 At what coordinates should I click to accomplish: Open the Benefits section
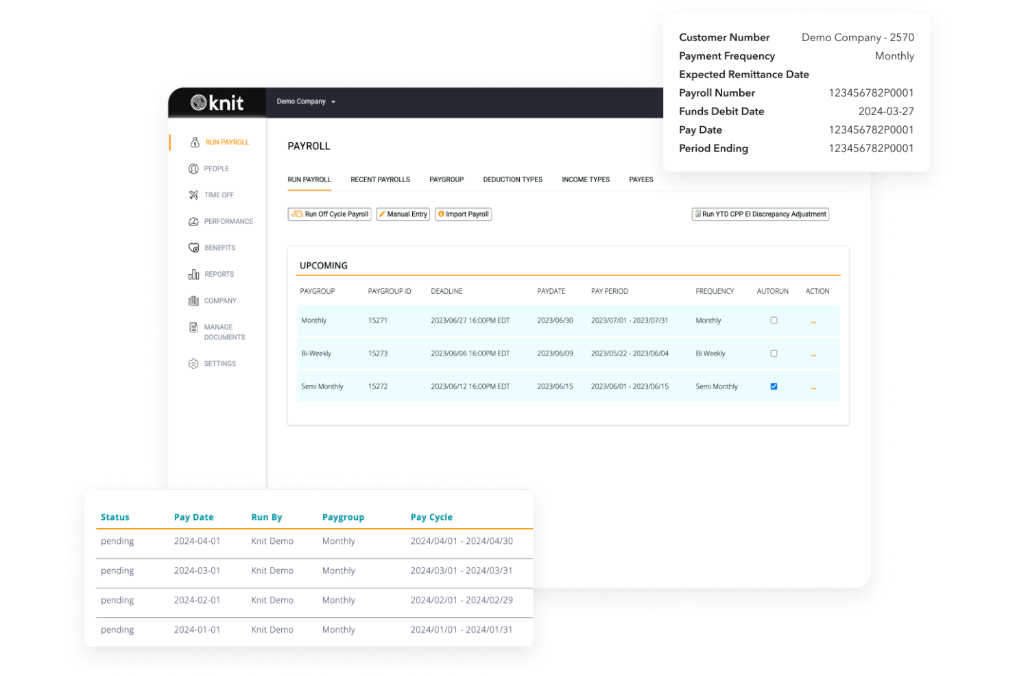[221, 247]
